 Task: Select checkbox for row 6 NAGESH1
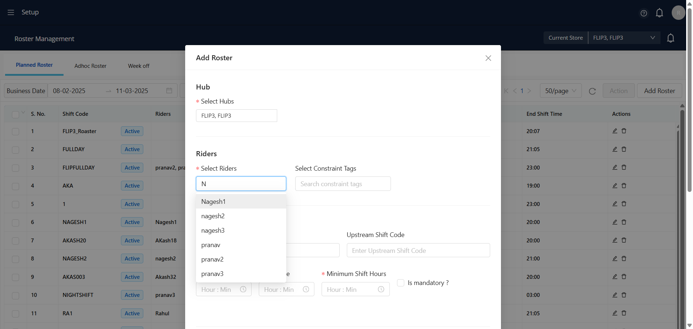click(16, 223)
